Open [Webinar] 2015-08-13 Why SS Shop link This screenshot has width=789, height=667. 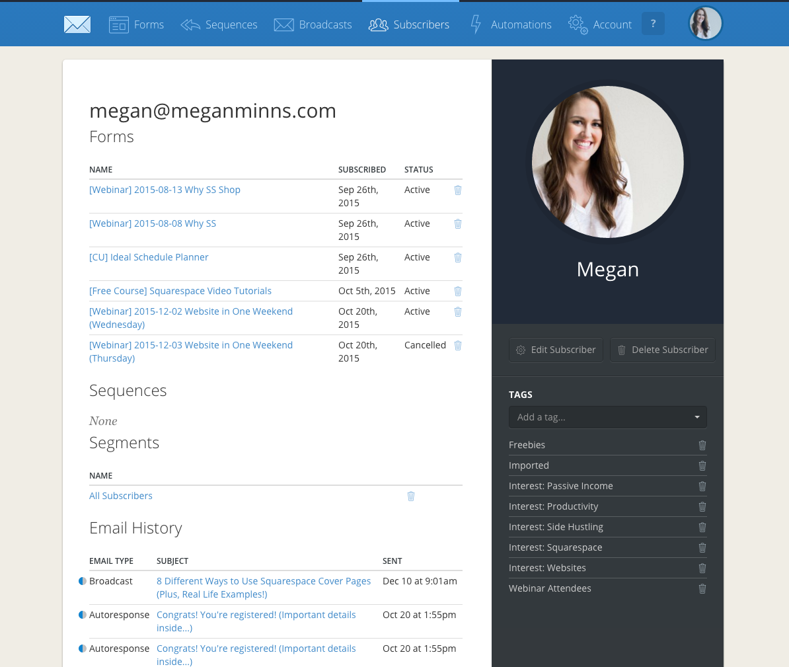[165, 190]
